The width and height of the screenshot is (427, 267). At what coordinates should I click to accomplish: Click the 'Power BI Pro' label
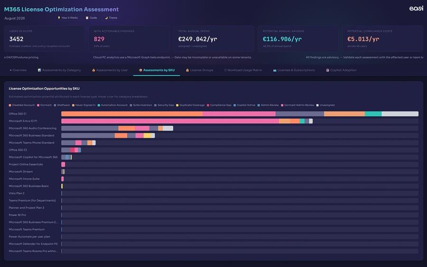[18, 215]
